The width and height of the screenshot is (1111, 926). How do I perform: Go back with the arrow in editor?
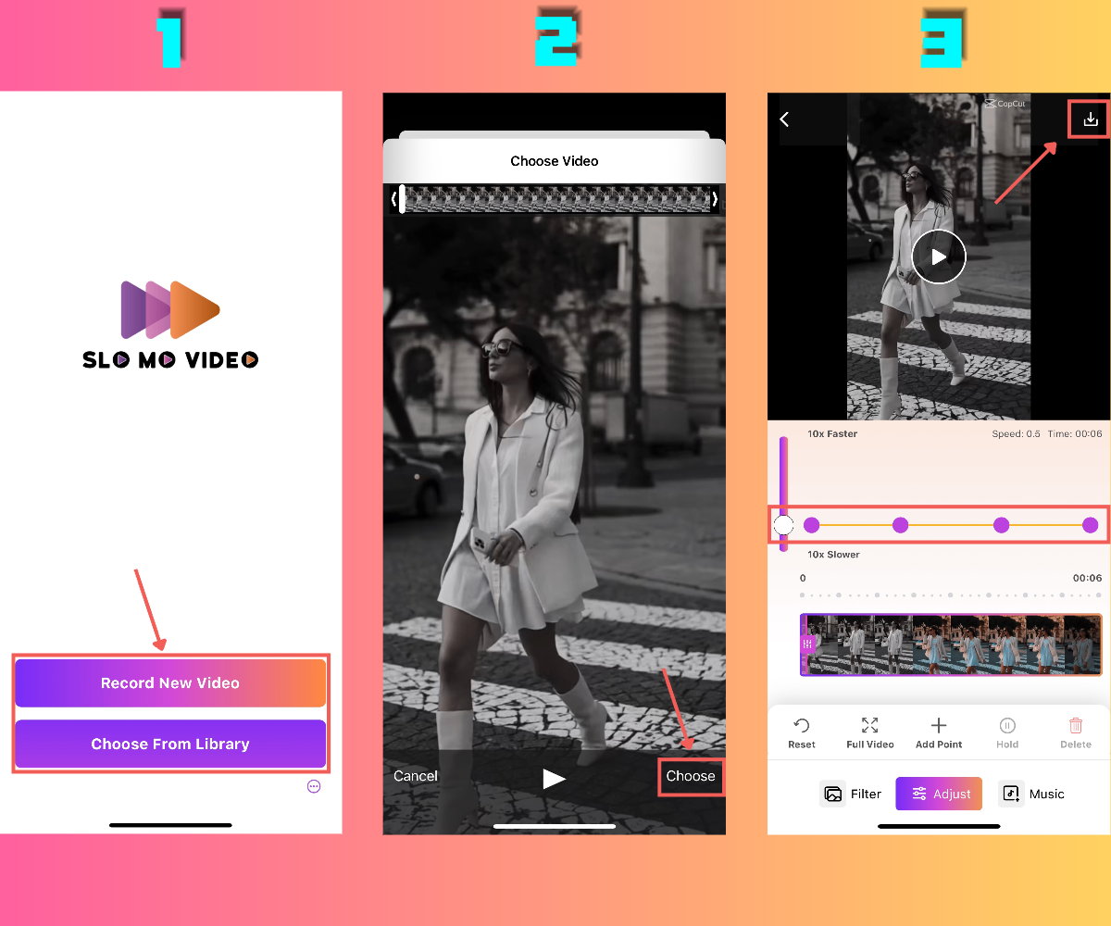pos(784,119)
